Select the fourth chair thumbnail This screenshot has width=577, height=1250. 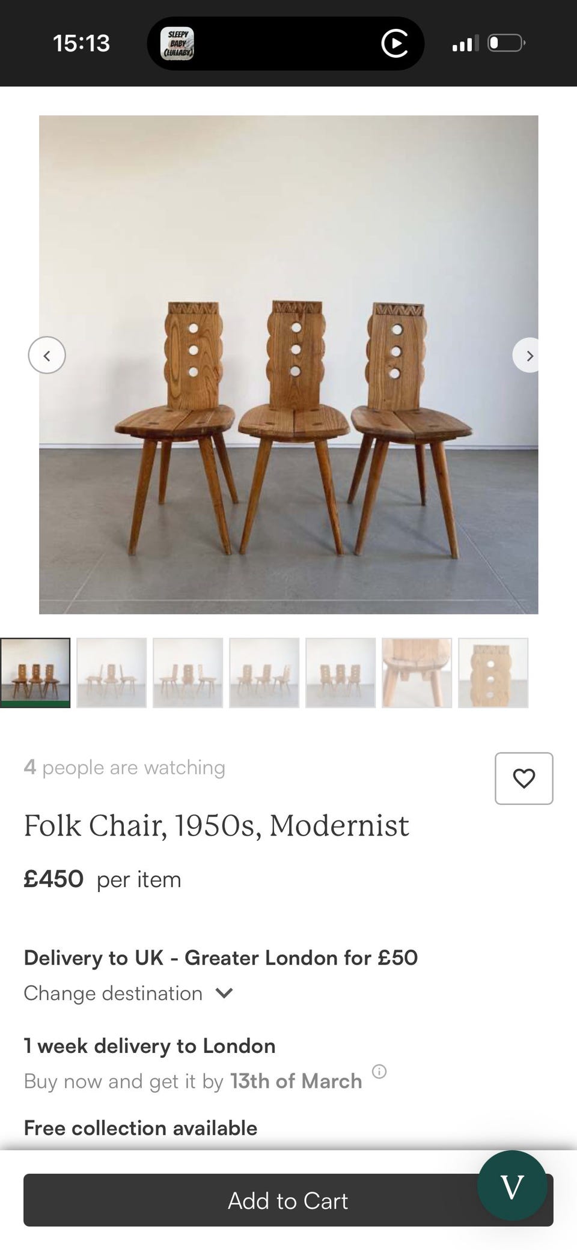point(264,673)
